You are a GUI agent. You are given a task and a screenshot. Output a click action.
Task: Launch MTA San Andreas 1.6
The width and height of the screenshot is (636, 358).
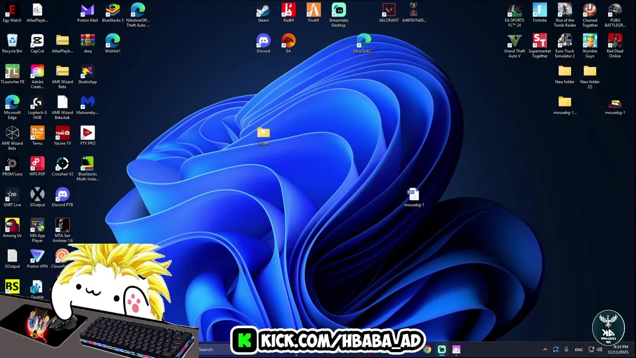click(62, 230)
